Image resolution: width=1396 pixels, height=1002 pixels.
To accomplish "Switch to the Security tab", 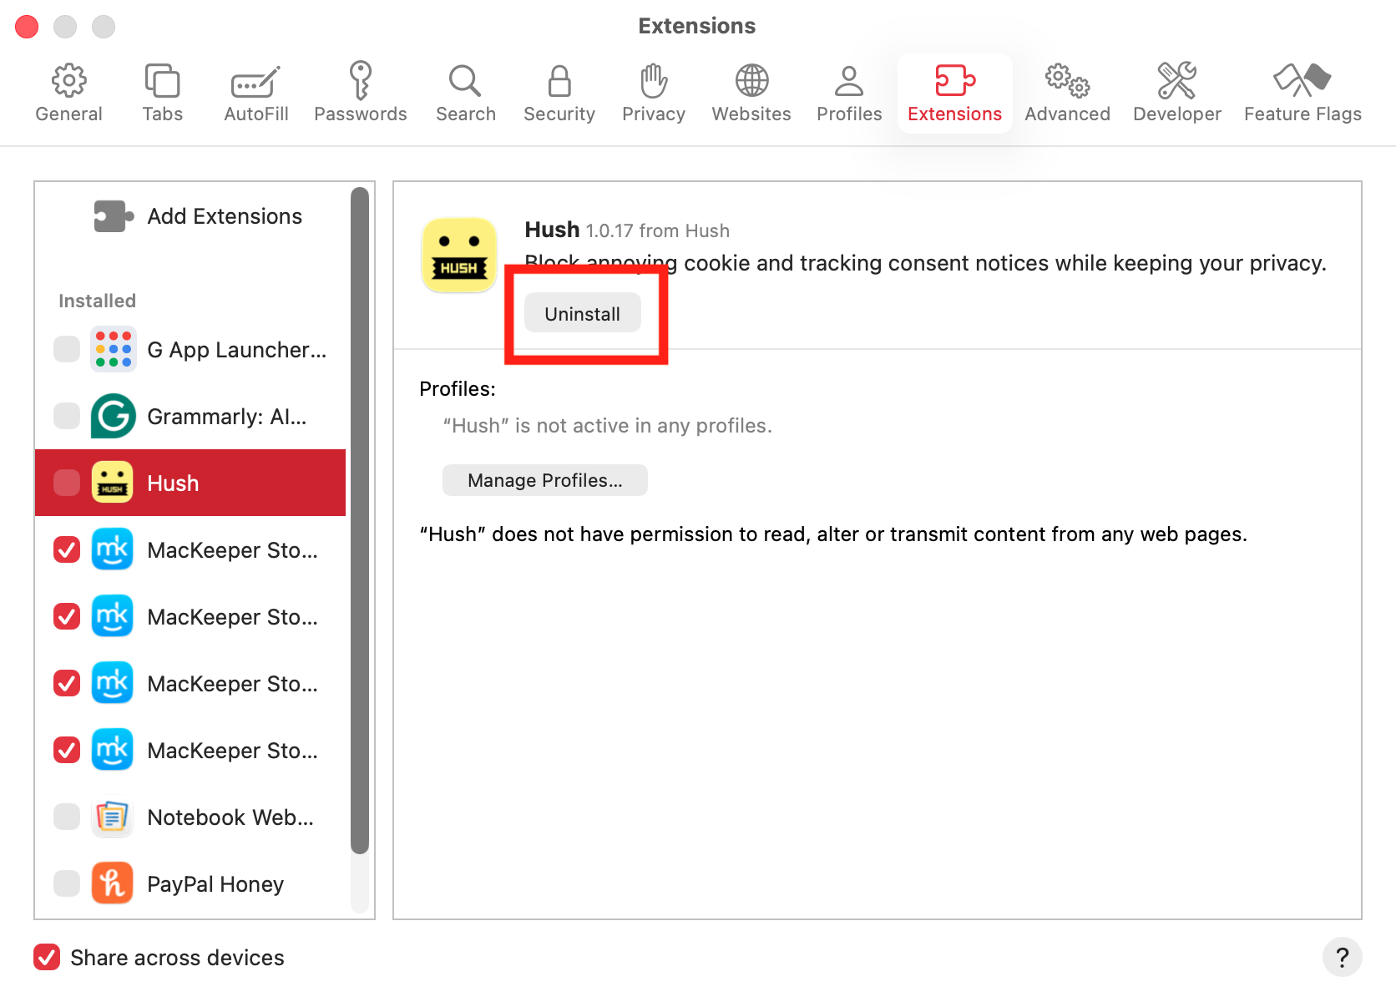I will pyautogui.click(x=559, y=93).
